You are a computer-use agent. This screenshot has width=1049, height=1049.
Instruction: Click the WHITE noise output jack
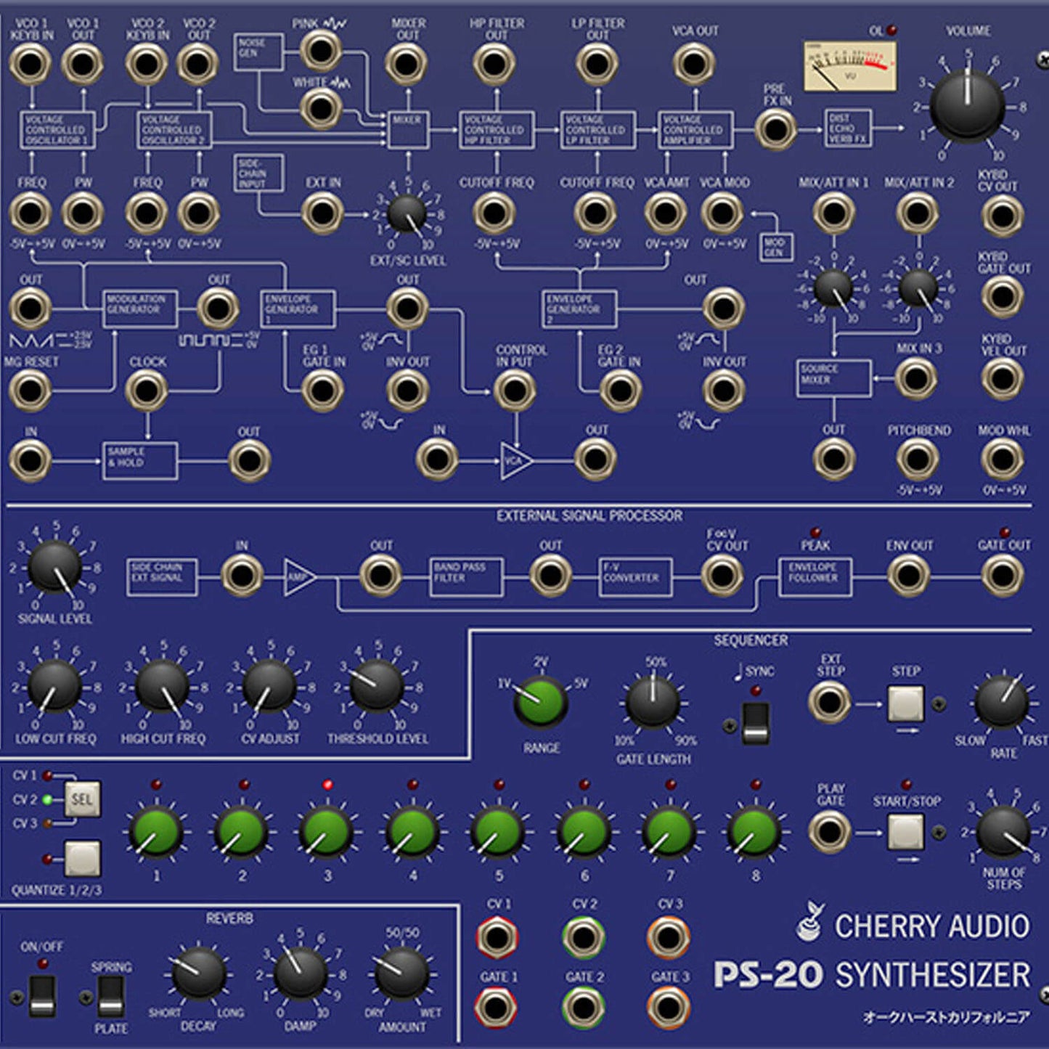point(320,109)
